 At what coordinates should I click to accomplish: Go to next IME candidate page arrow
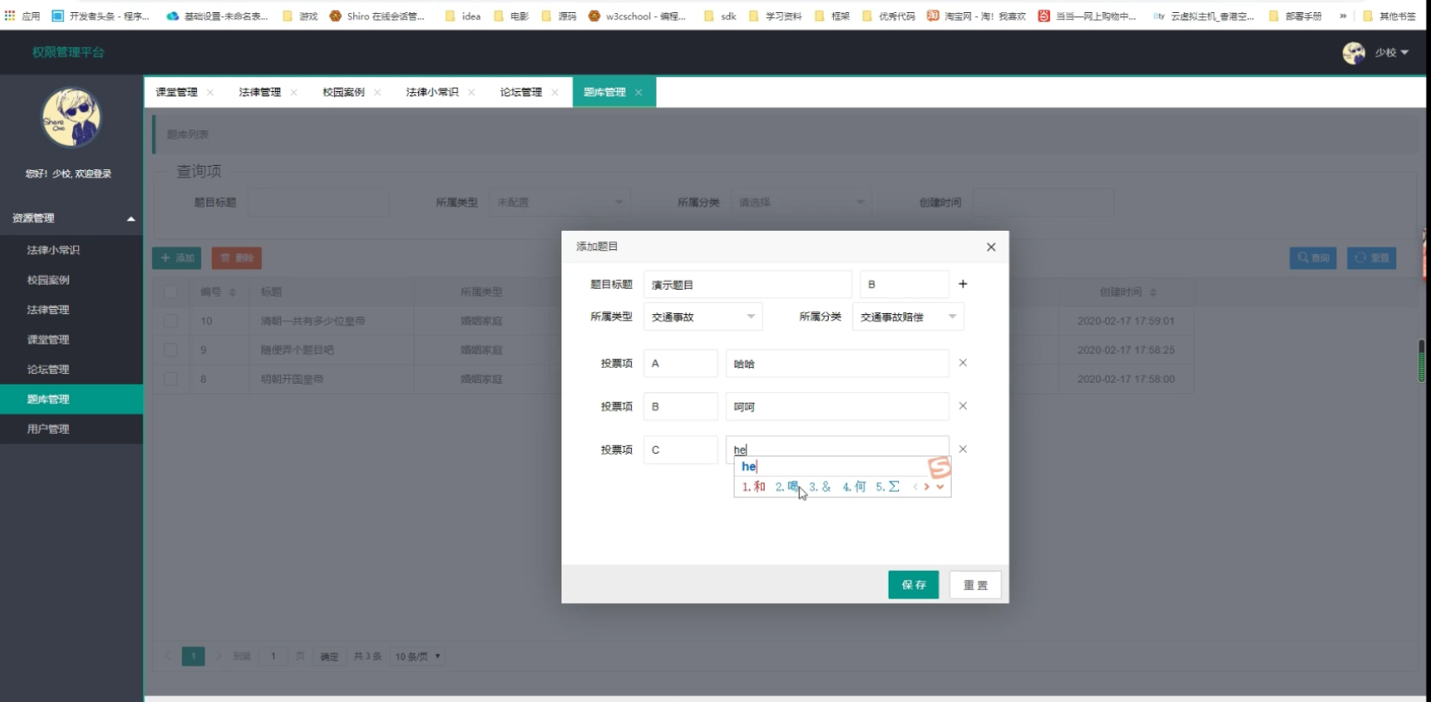pos(927,487)
